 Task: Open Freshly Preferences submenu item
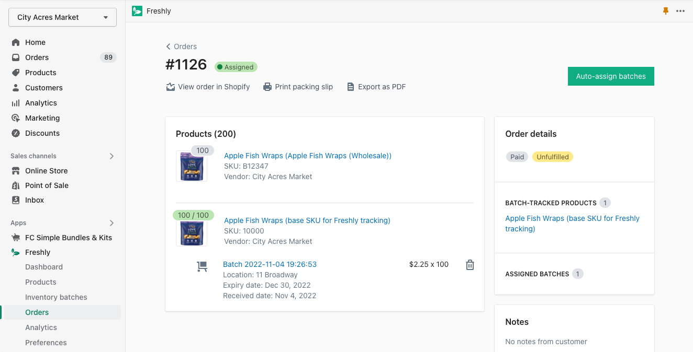(46, 343)
